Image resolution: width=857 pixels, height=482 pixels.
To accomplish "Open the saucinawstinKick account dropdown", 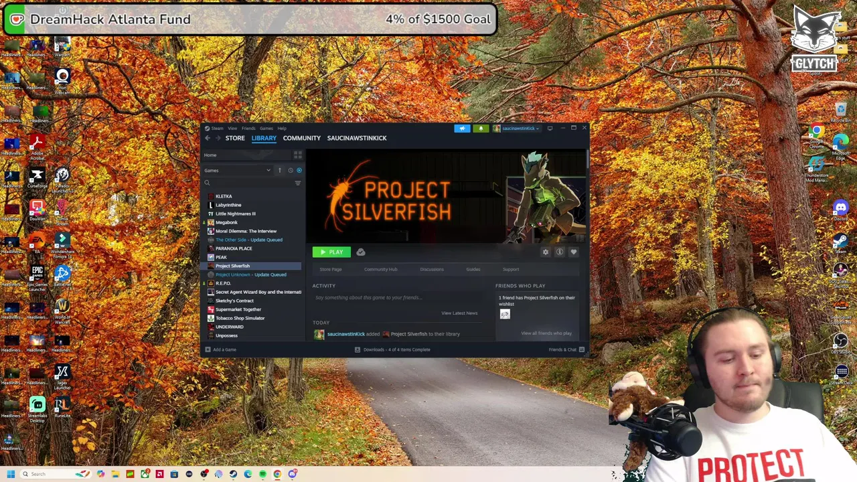I will point(516,129).
